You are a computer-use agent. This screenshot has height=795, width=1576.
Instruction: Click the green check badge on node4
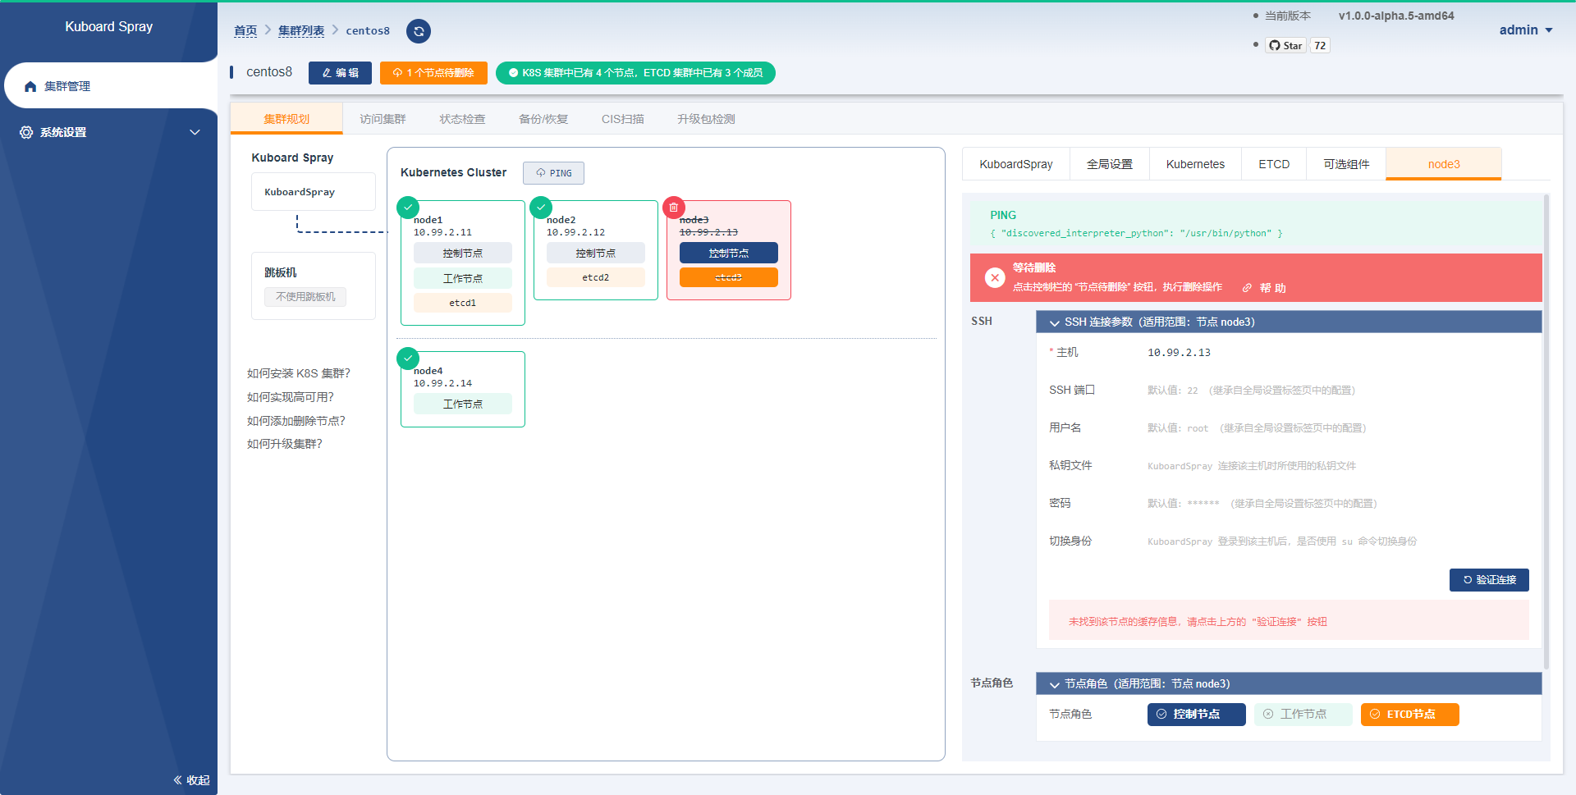[x=408, y=359]
